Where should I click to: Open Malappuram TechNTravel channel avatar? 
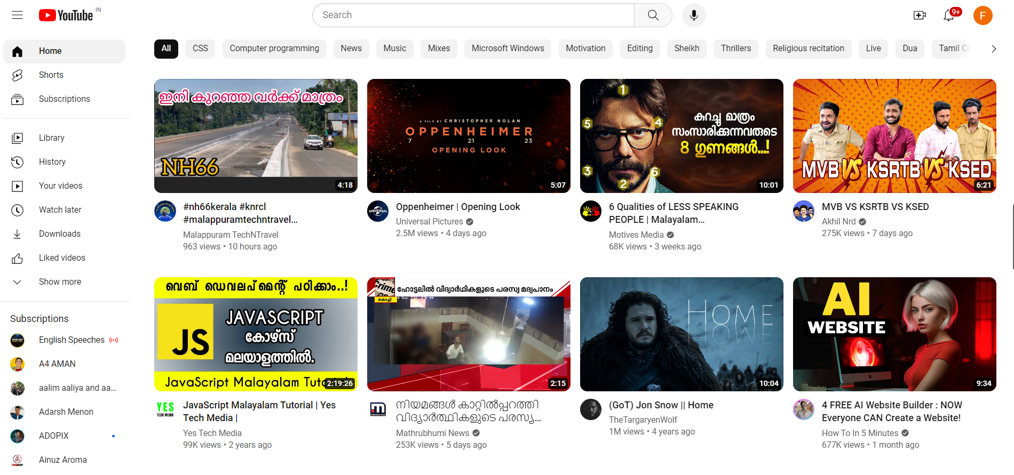click(165, 211)
